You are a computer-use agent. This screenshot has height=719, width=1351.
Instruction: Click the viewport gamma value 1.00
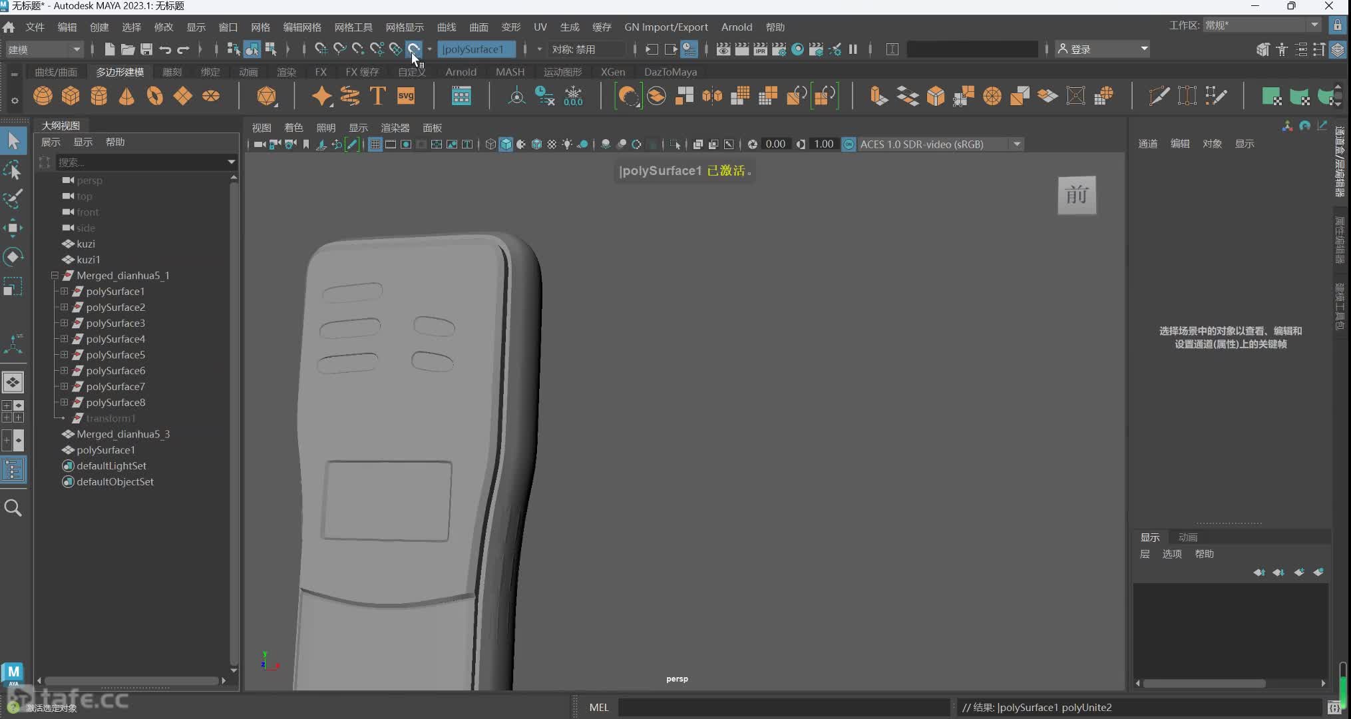click(x=823, y=144)
